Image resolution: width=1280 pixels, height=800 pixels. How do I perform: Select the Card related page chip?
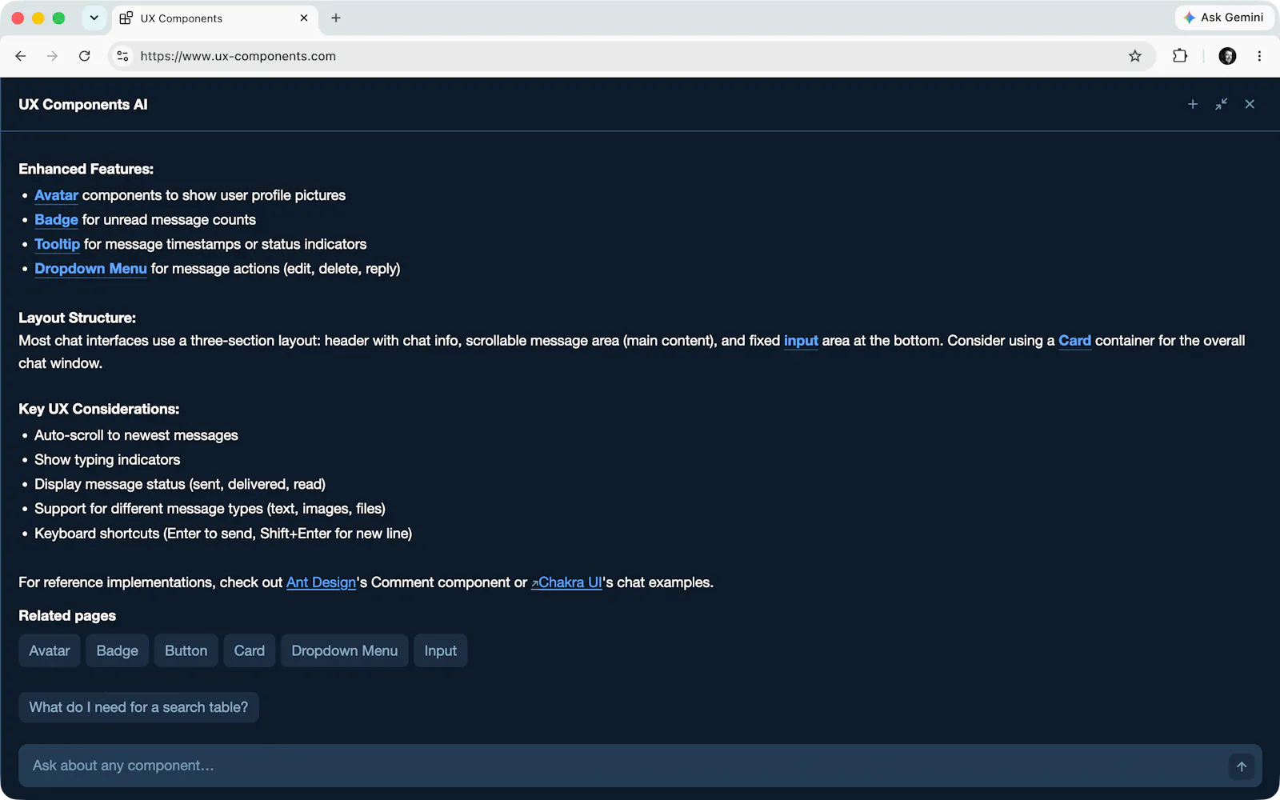[250, 651]
